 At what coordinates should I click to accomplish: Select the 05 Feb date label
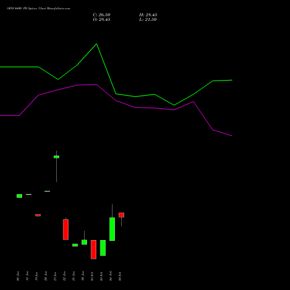click(x=120, y=276)
